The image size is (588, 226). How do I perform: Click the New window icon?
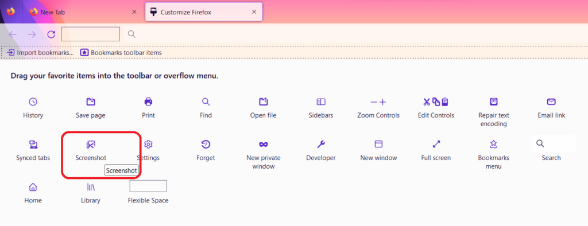pyautogui.click(x=378, y=145)
